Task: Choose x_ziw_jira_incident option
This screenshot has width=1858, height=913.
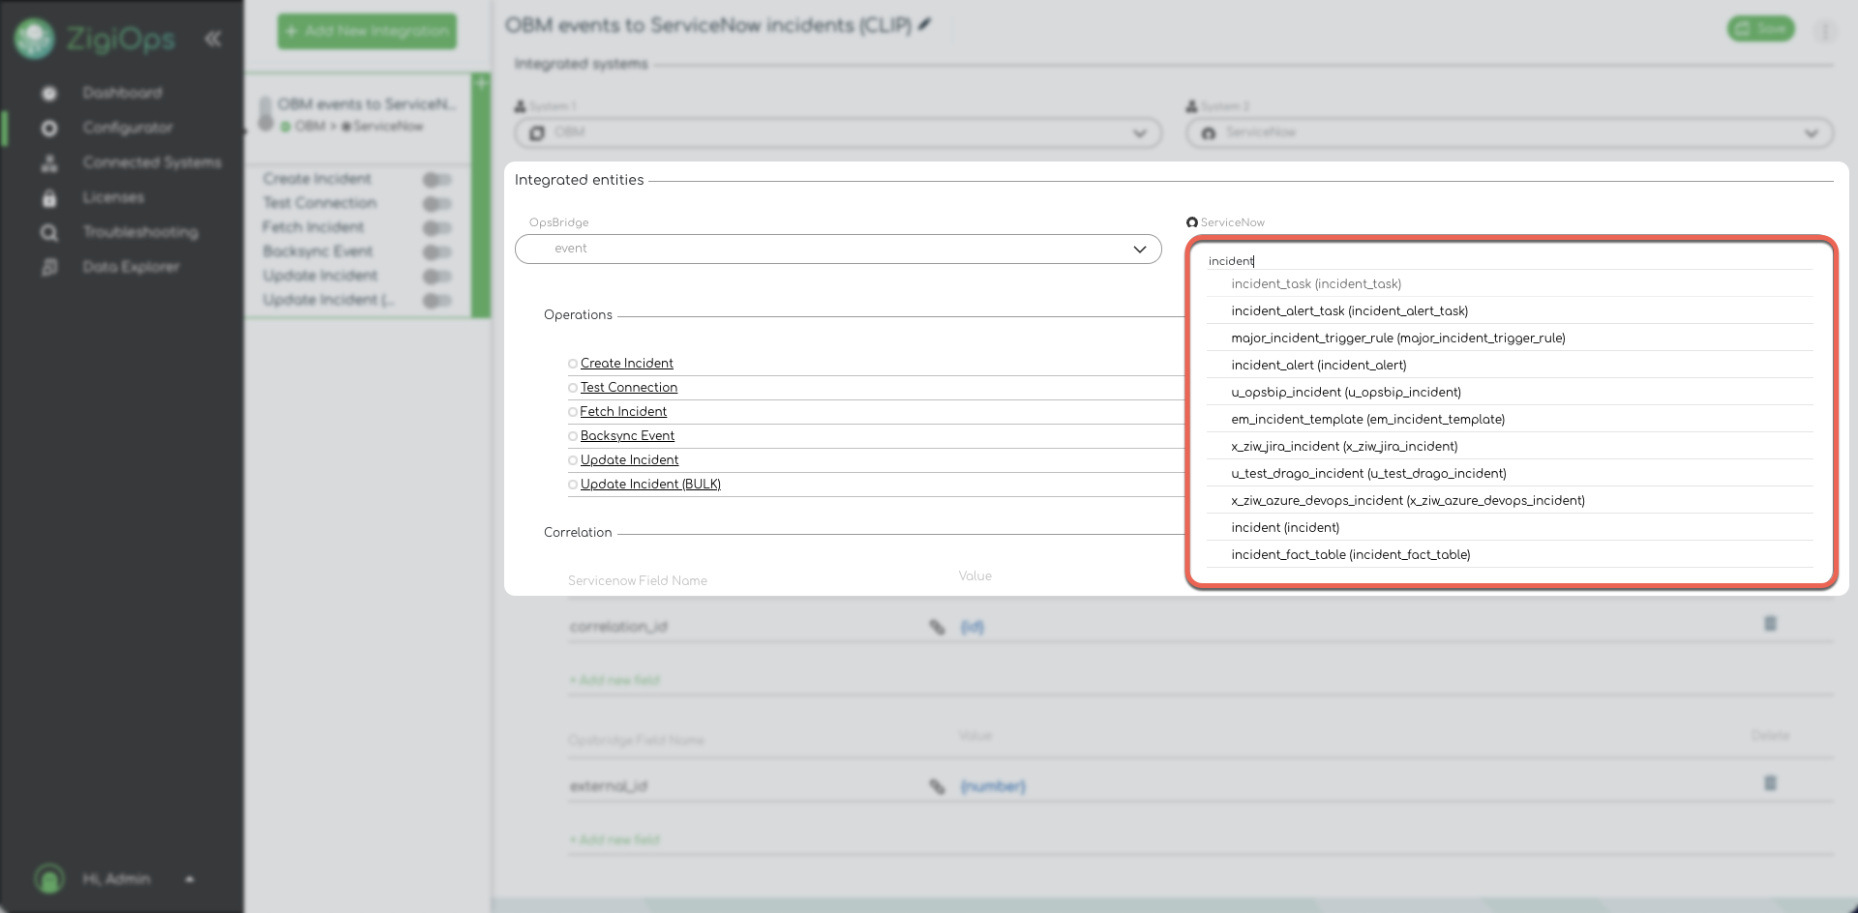Action: 1510,446
